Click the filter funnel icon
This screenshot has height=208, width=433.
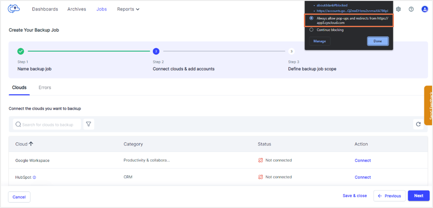[89, 124]
